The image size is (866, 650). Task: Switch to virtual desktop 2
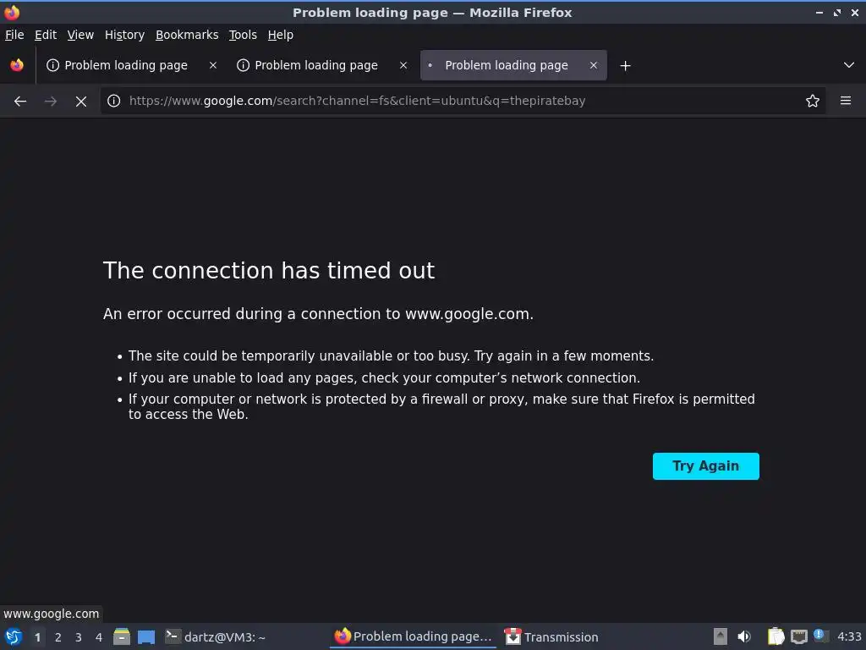(58, 637)
